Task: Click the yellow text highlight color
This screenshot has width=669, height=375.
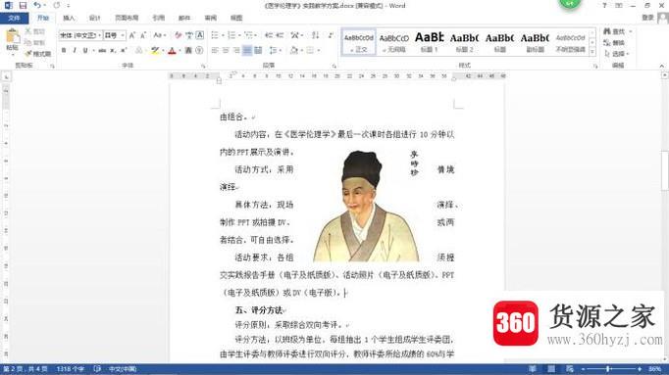Action: click(x=155, y=51)
